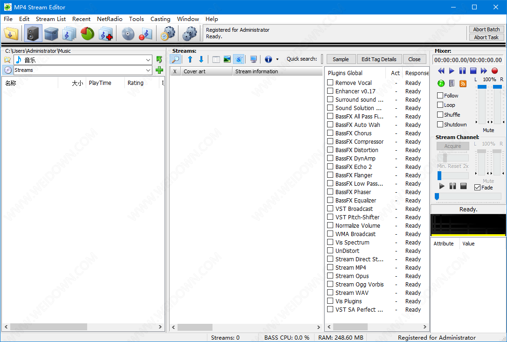Expand the 音乐 folder dropdown
The image size is (507, 342).
pyautogui.click(x=148, y=60)
